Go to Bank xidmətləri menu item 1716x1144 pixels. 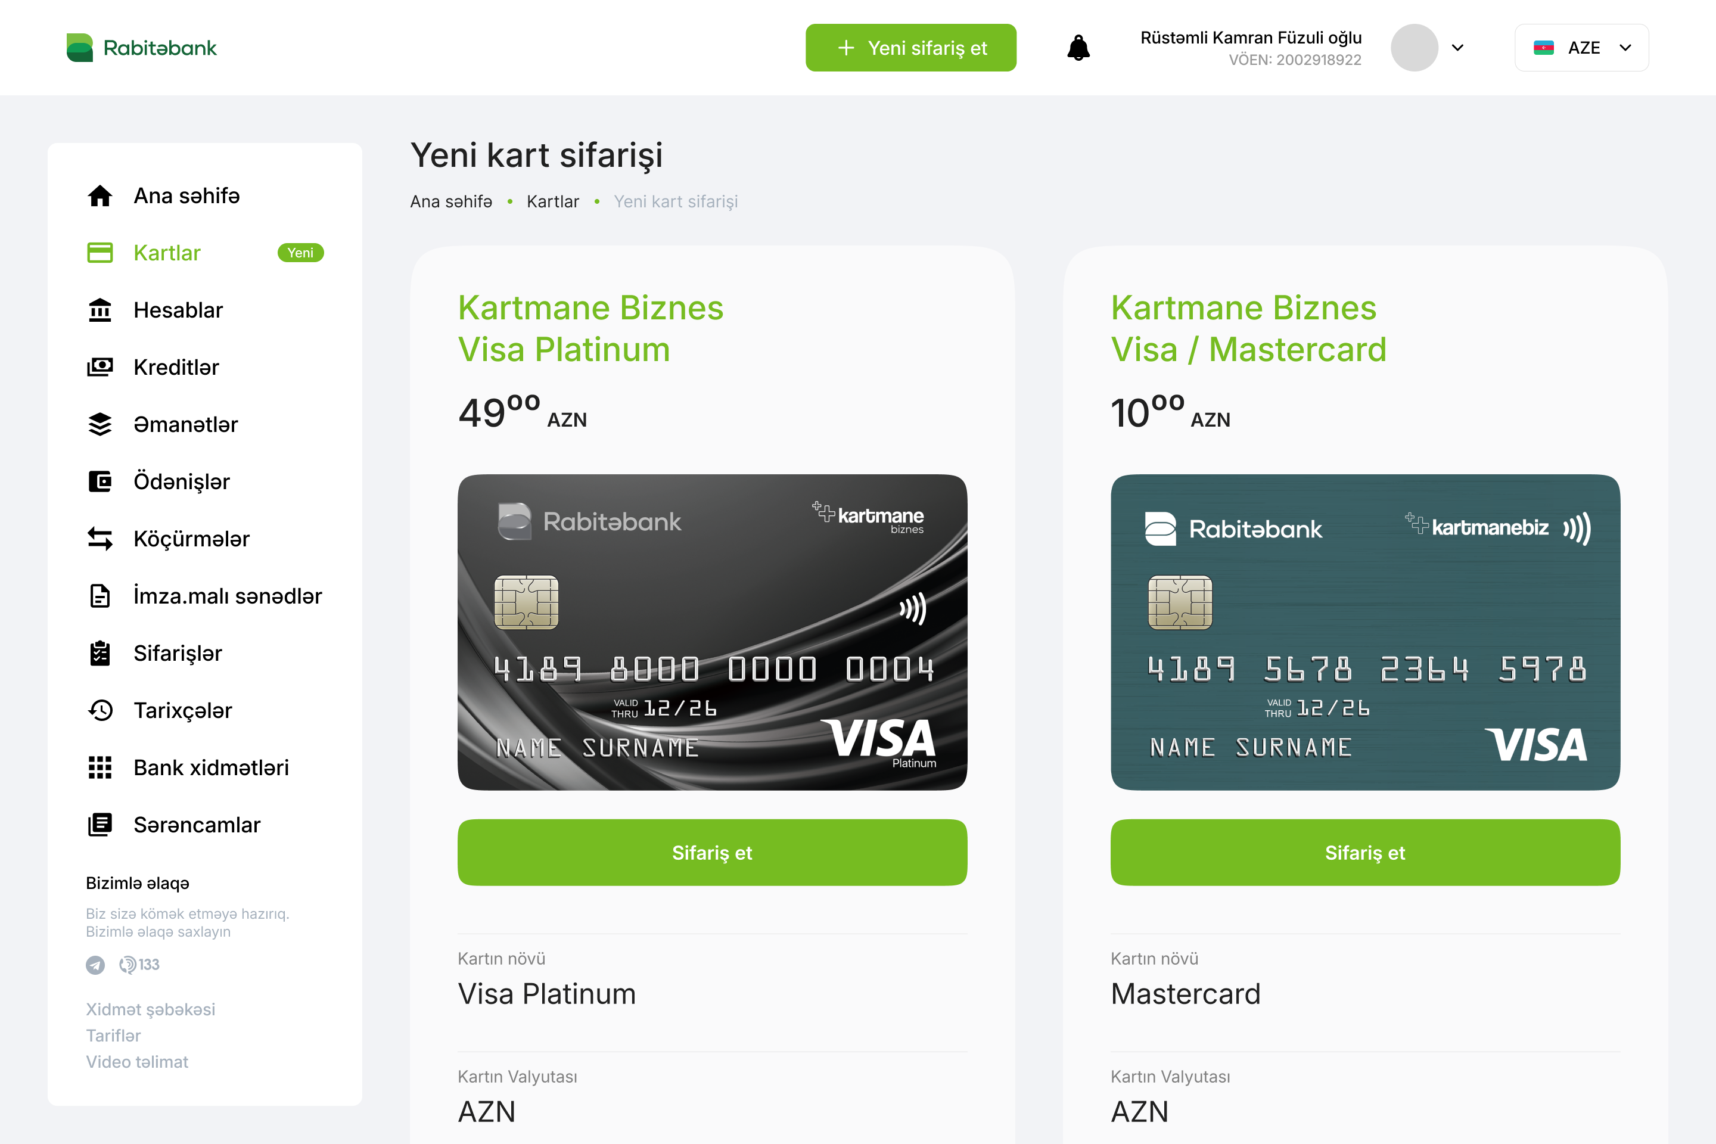[x=211, y=767]
